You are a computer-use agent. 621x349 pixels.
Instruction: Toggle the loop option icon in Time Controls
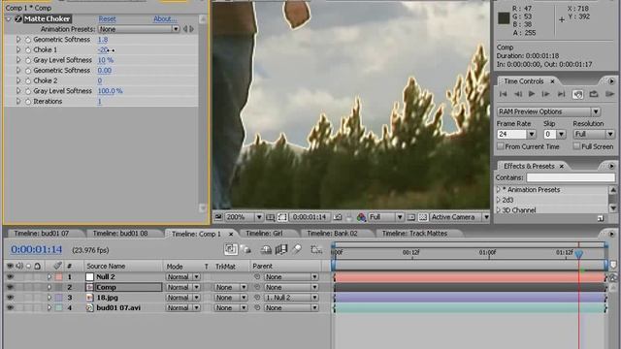[x=593, y=94]
